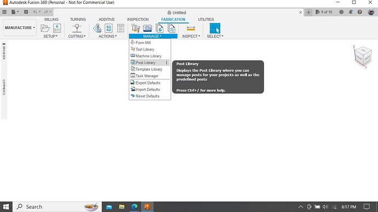Open the SETUP dropdown menu
Image resolution: width=378 pixels, height=212 pixels.
click(x=50, y=36)
